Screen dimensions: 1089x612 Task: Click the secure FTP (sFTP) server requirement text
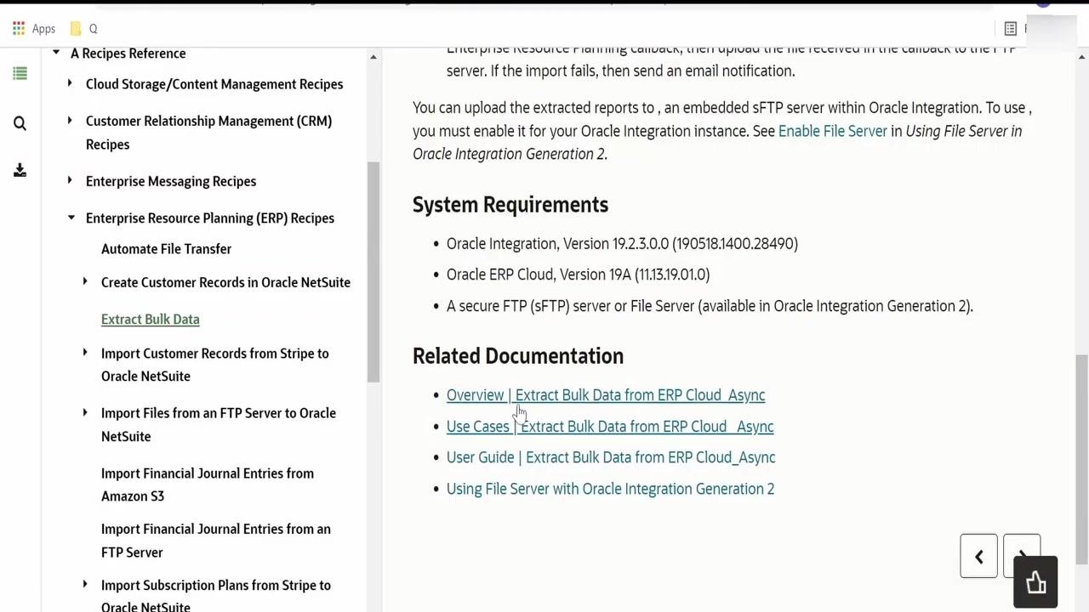(x=710, y=306)
